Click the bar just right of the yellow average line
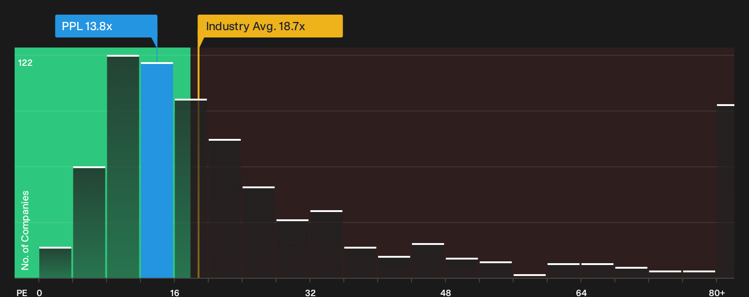The height and width of the screenshot is (297, 749). pyautogui.click(x=225, y=208)
